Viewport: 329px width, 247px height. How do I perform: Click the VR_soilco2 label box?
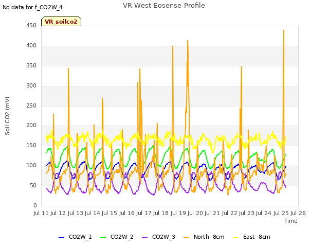(61, 21)
